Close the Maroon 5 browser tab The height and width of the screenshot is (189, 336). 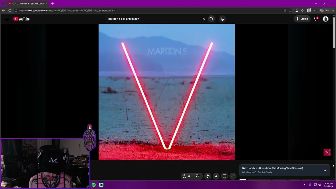tap(46, 4)
